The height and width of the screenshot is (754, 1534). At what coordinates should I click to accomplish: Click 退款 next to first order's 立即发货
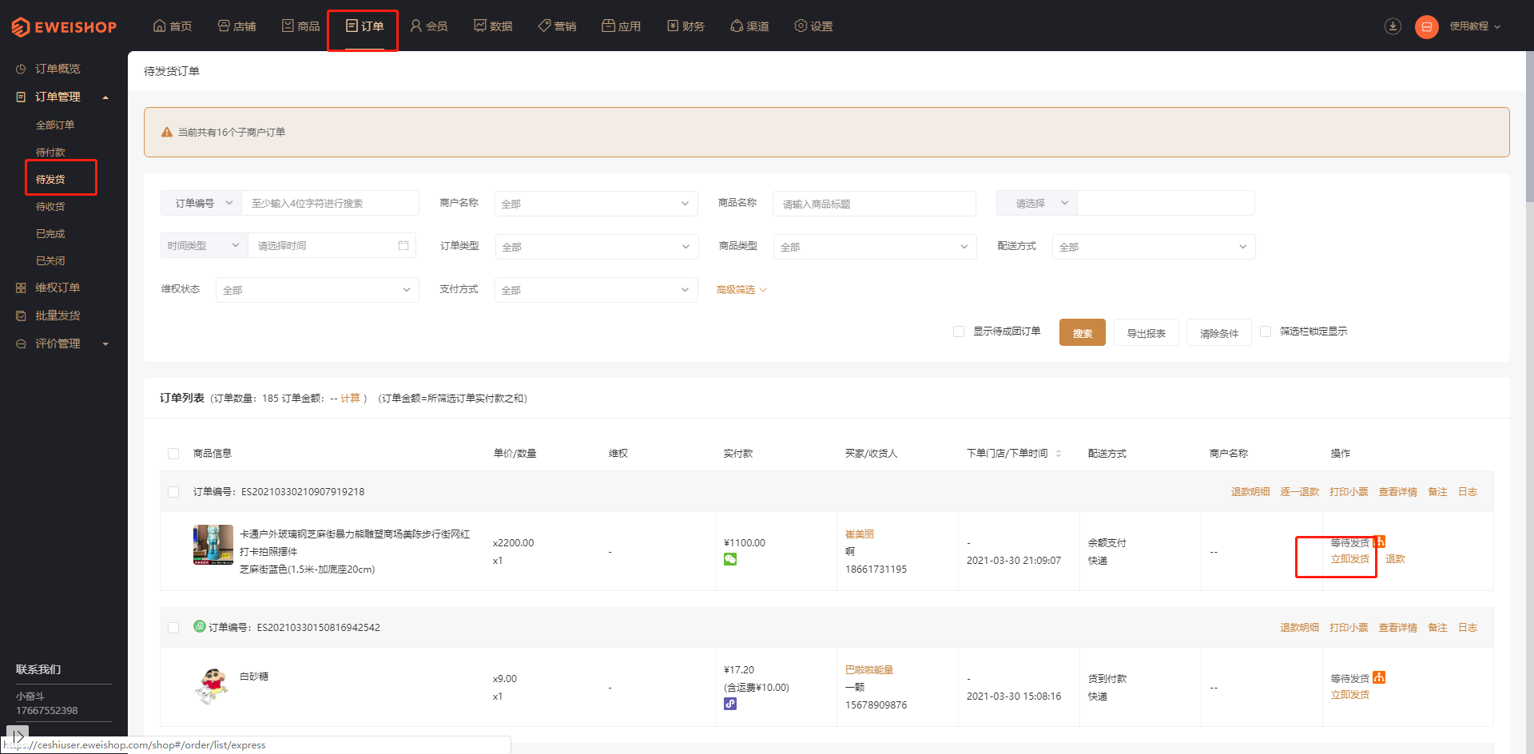point(1395,559)
